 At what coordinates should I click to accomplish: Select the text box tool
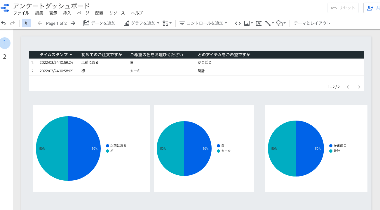pos(259,23)
